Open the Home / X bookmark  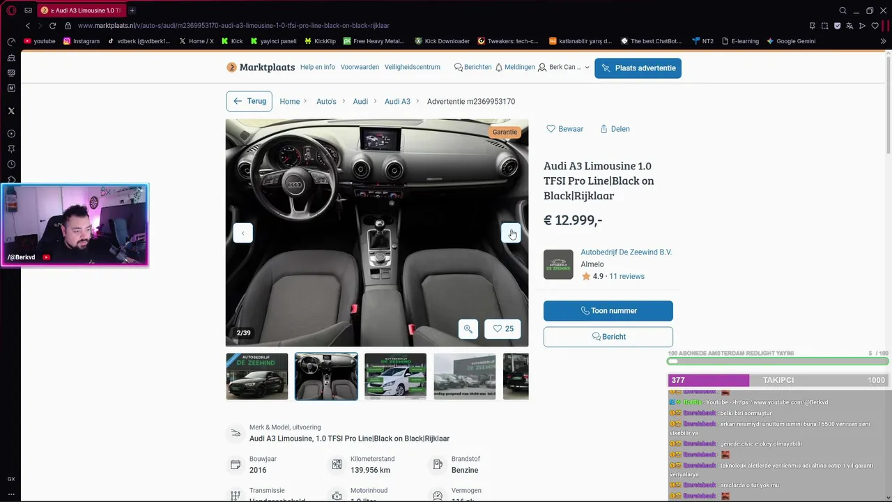click(196, 41)
